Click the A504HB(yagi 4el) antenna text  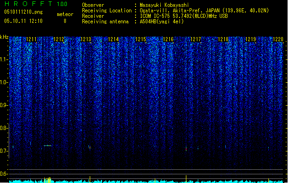[x=162, y=22]
